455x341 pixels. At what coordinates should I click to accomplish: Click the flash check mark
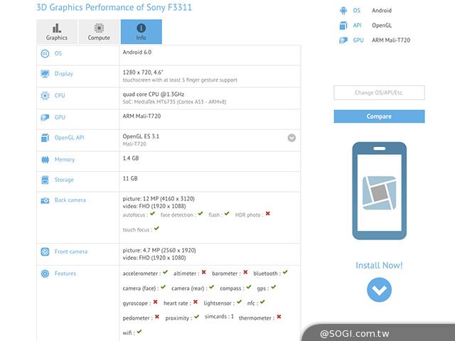tap(227, 214)
